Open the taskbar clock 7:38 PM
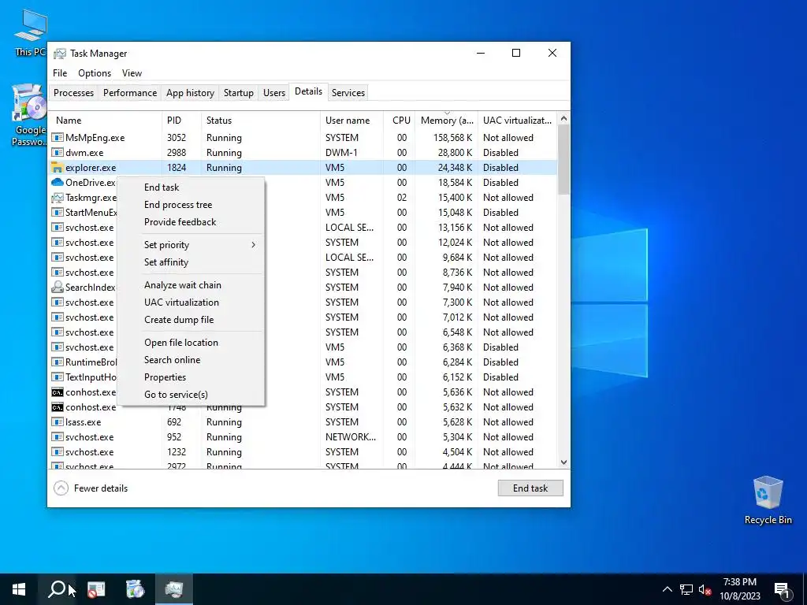The width and height of the screenshot is (807, 605). (739, 589)
